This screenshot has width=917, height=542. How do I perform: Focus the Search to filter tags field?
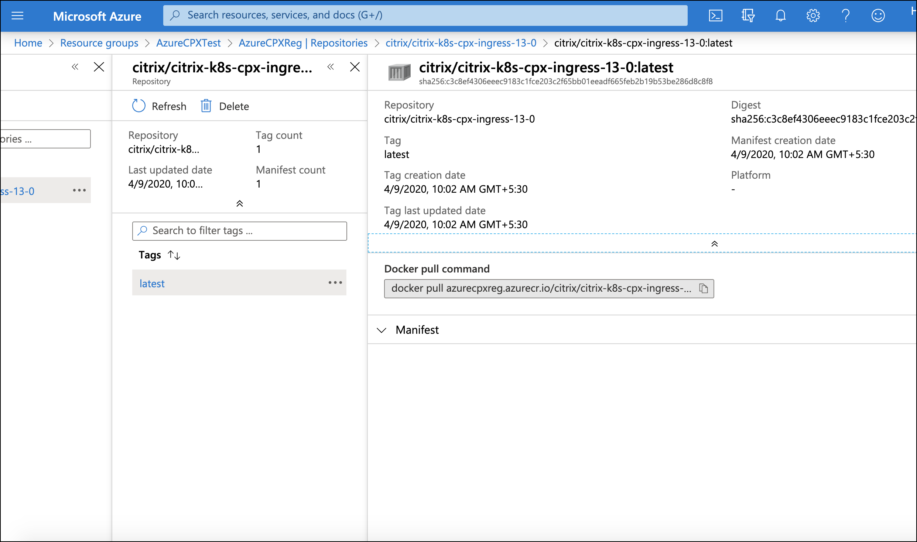(x=239, y=231)
